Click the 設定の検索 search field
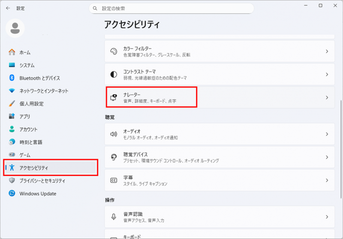The width and height of the screenshot is (343, 239). pos(171,9)
